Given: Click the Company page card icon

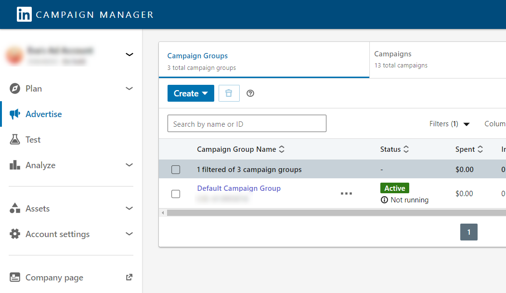Looking at the screenshot, I should point(15,277).
